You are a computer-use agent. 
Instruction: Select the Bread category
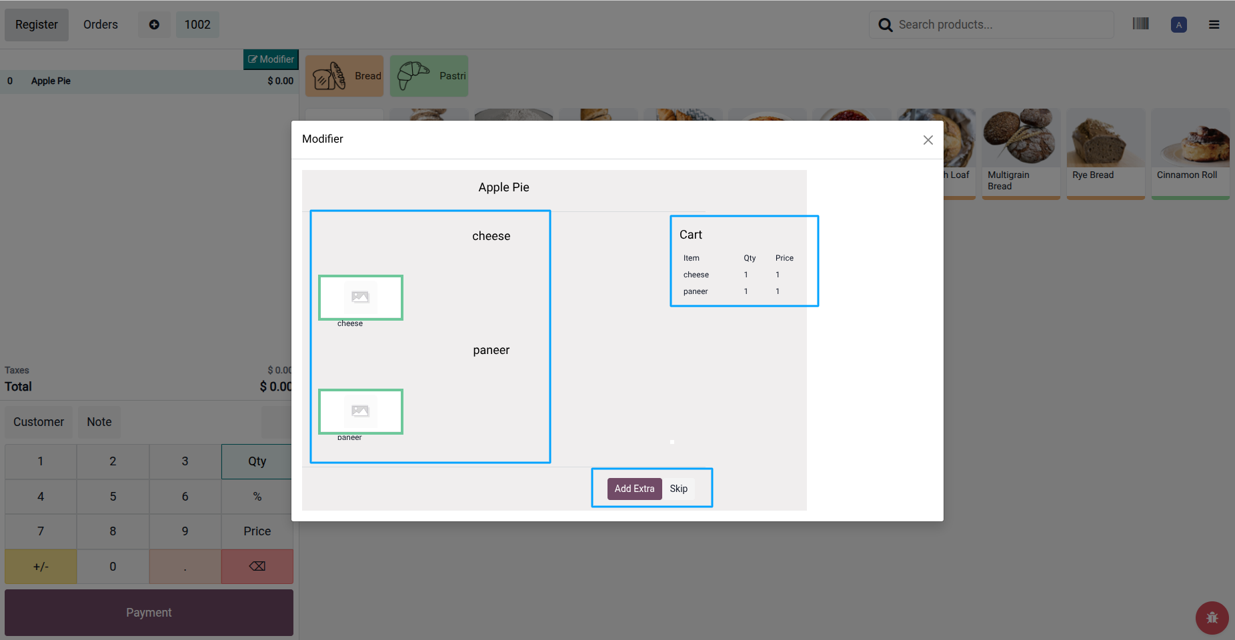point(344,76)
